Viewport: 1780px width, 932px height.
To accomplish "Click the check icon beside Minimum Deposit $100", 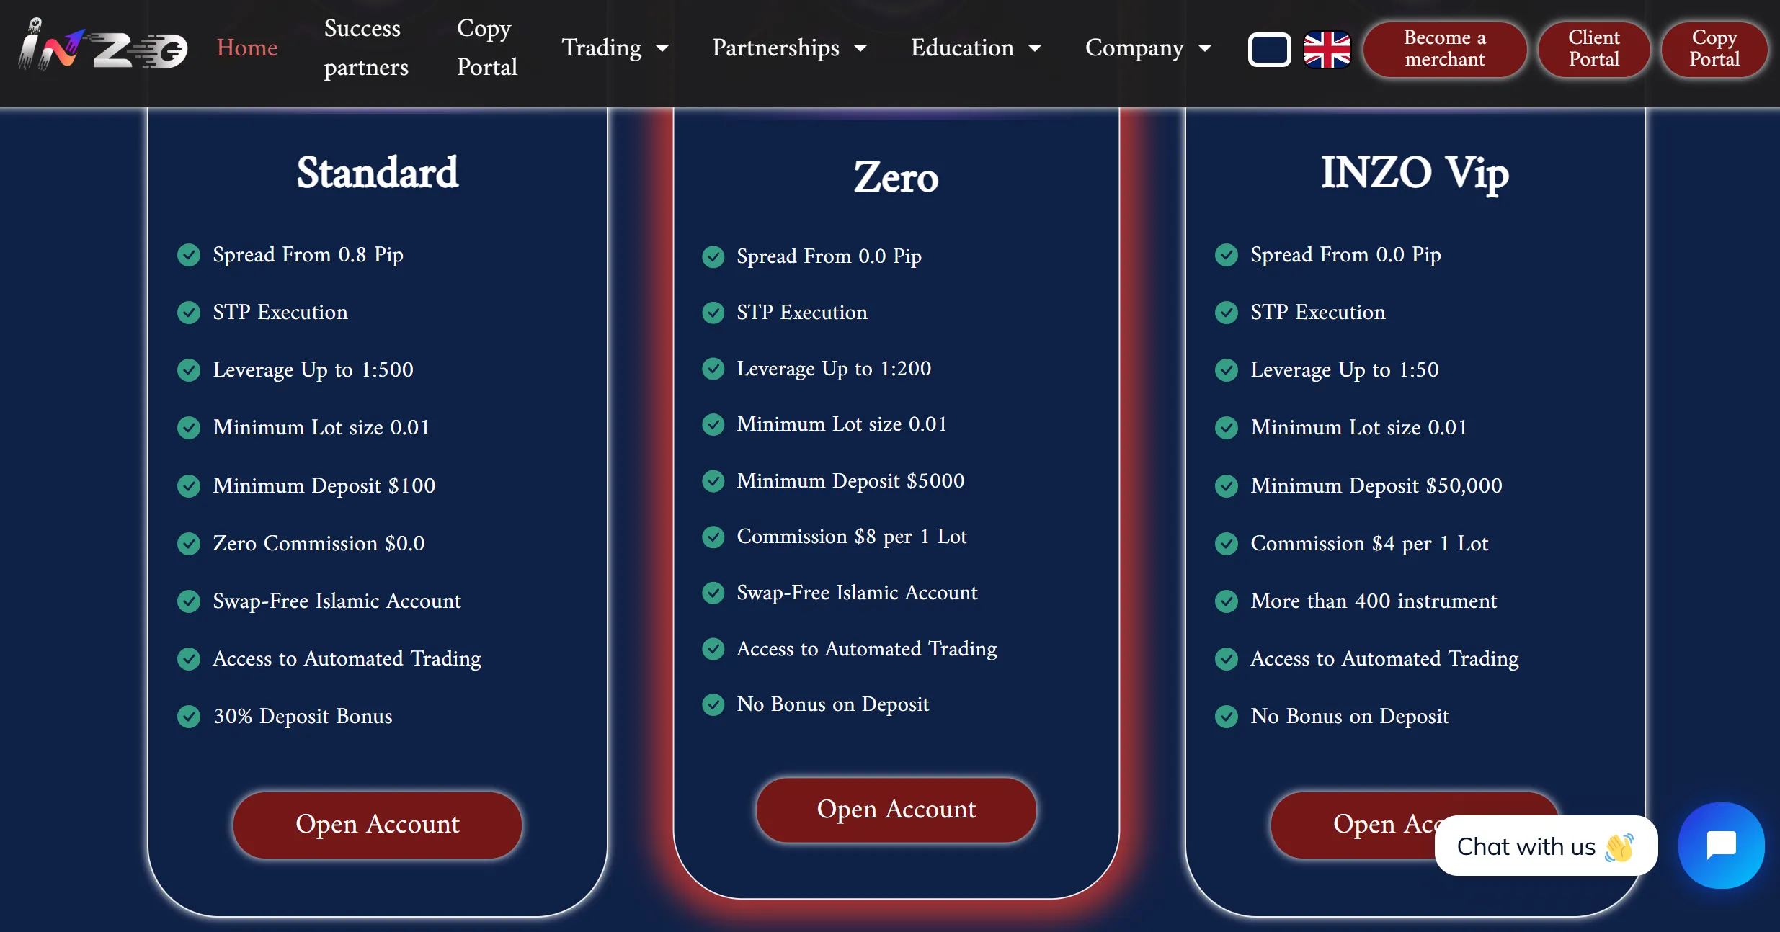I will (189, 486).
